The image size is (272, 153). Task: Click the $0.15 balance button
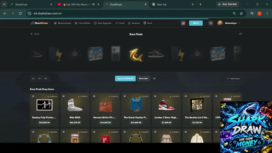[196, 23]
